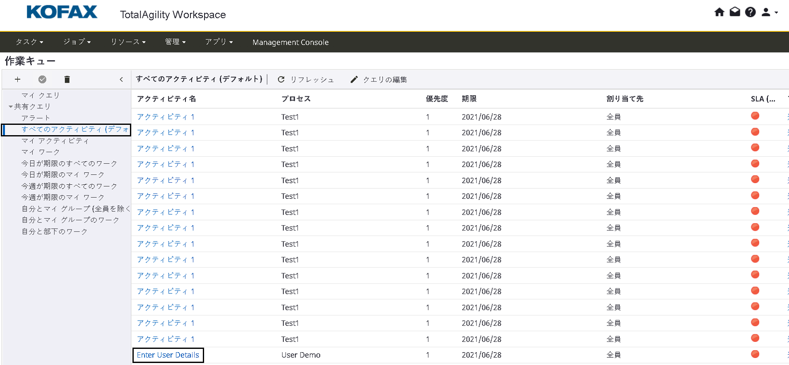Click the リフレッシュ refresh button
Viewport: 789px width, 365px height.
tap(305, 79)
